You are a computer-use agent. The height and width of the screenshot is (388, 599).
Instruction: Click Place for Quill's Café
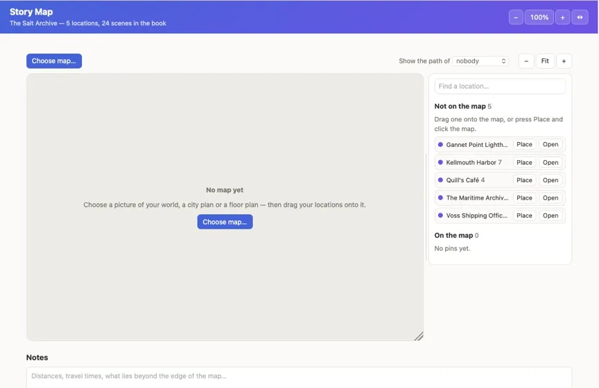pos(524,180)
